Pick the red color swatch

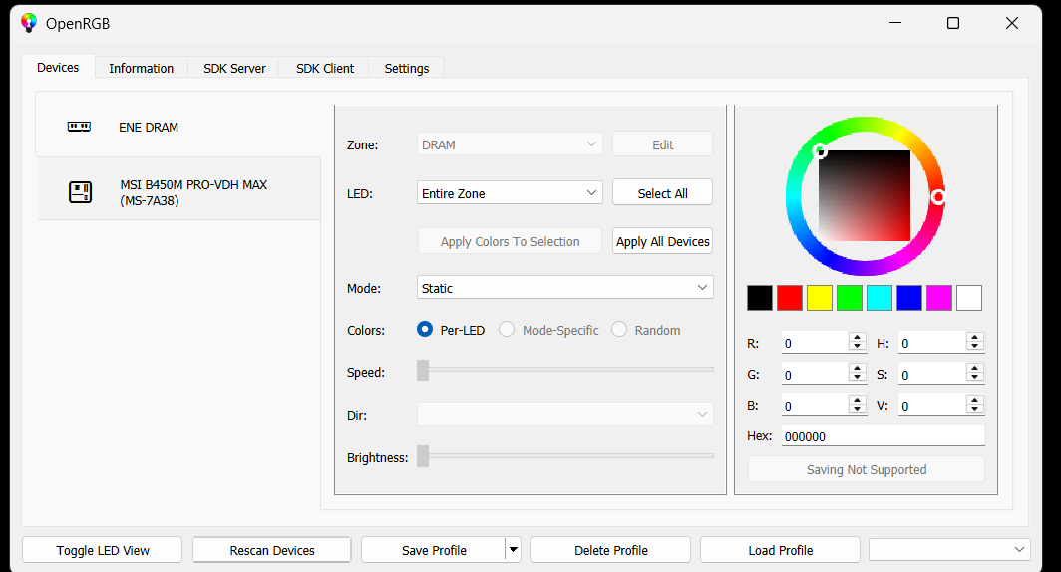pos(790,298)
